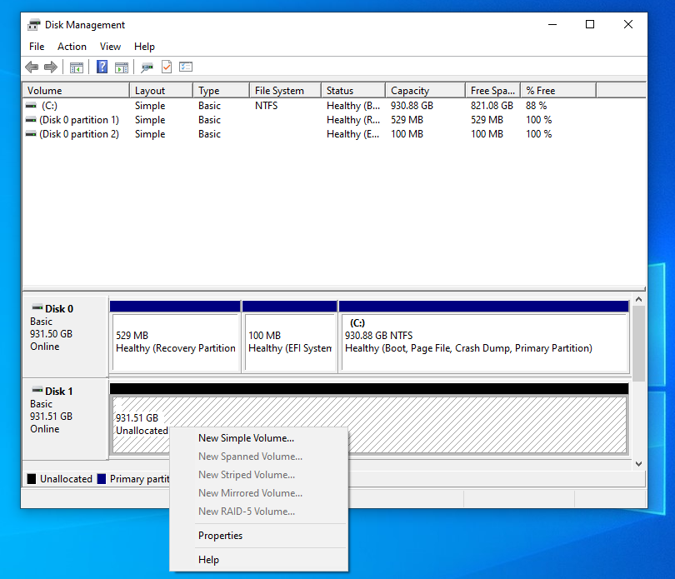Image resolution: width=675 pixels, height=579 pixels.
Task: Click the 88 % free cell
Action: tap(536, 106)
